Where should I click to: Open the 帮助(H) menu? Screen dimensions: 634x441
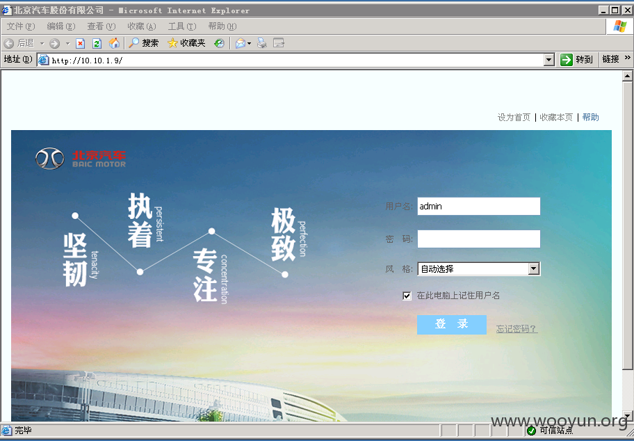click(x=222, y=26)
